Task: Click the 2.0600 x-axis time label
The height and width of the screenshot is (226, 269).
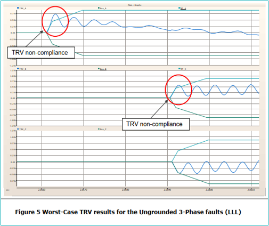Action: click(209, 190)
